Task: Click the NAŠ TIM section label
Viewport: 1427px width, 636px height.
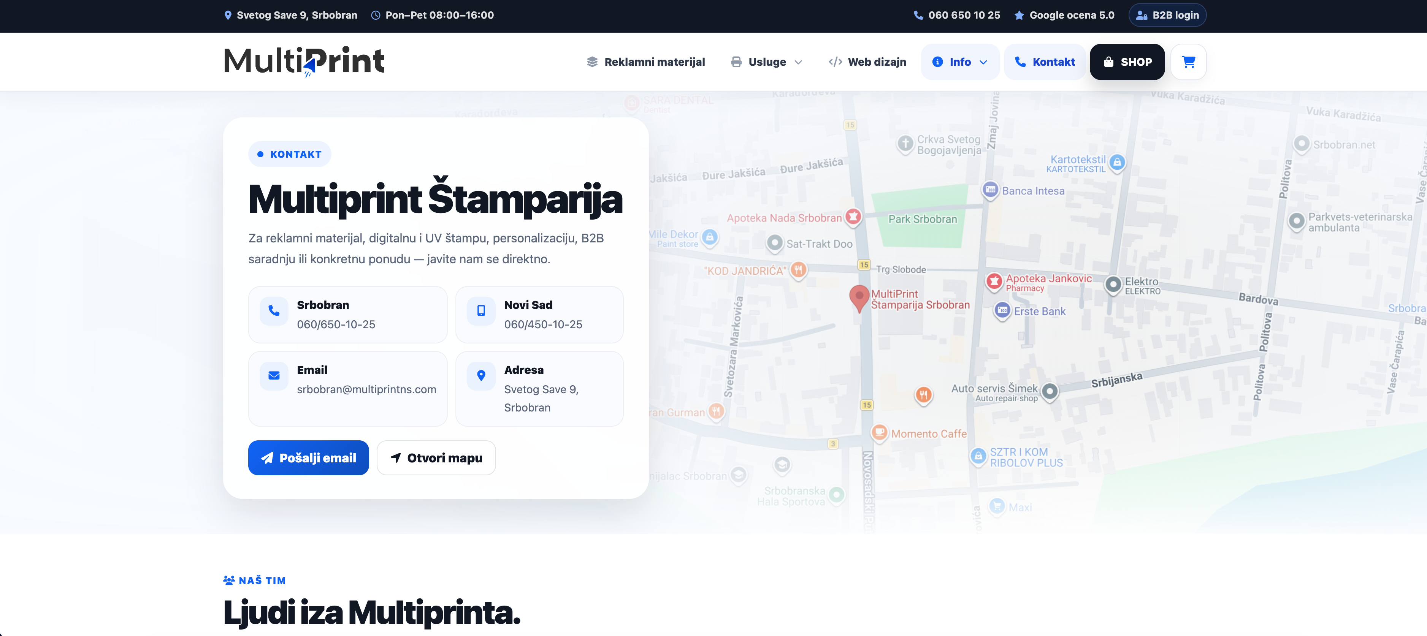Action: pos(255,580)
